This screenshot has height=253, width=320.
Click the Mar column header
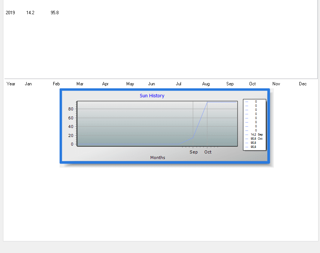[80, 84]
